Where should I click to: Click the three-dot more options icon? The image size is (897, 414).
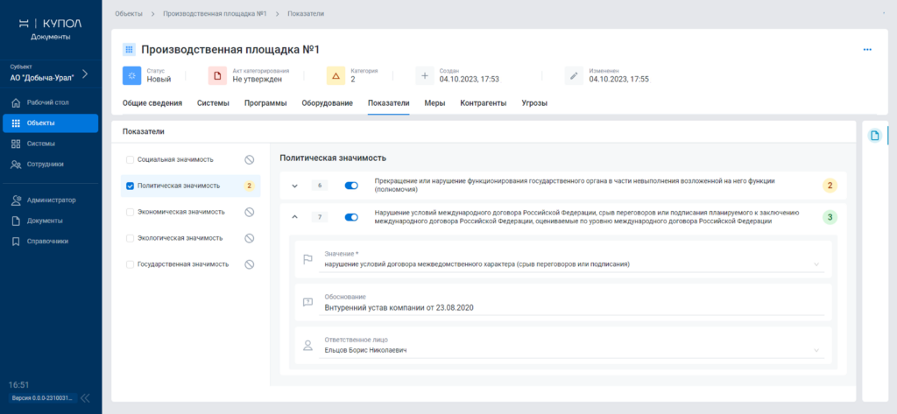pos(867,50)
